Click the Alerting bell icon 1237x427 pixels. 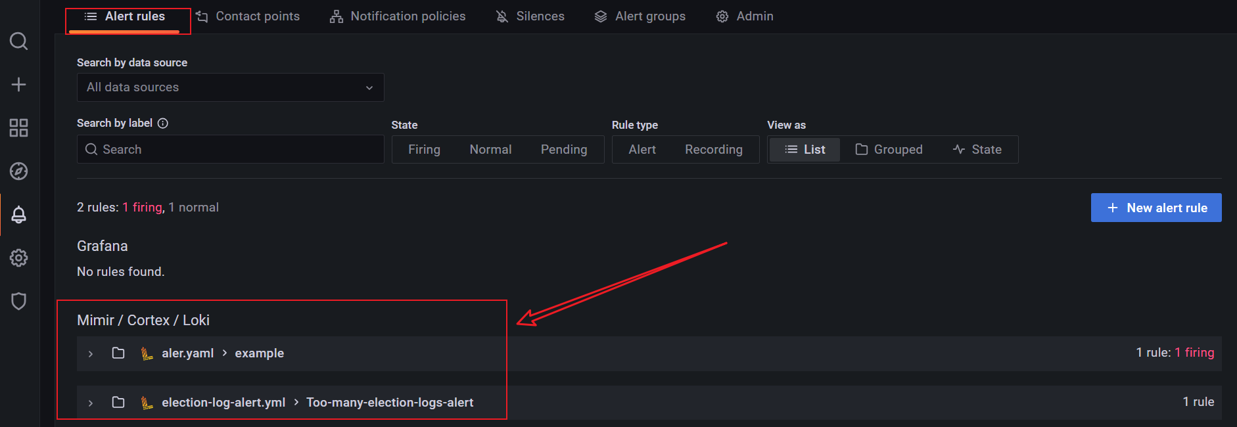click(x=18, y=215)
